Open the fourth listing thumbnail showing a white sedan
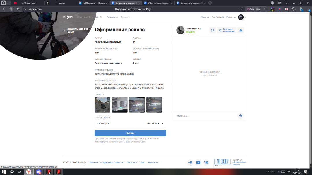The image size is (312, 175). pyautogui.click(x=154, y=105)
